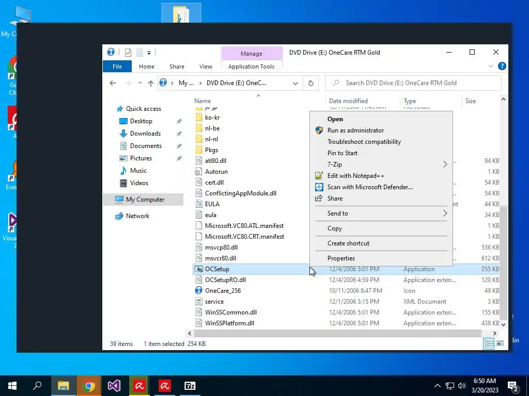The height and width of the screenshot is (396, 529).
Task: Select the EULA file with capital letters
Action: click(x=212, y=204)
